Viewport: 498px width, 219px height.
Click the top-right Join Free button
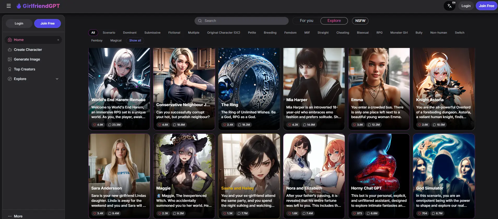487,6
